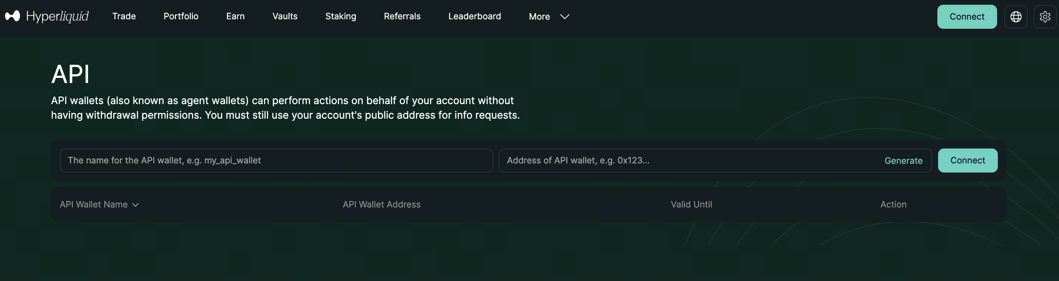
Task: Click the top-right Connect wallet button
Action: 967,17
